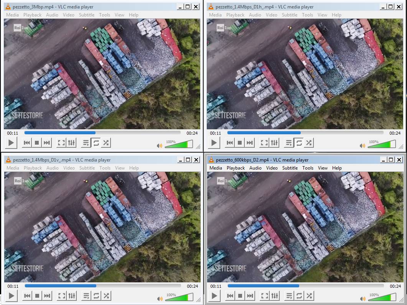Viewport: 407px width, 305px height.
Task: Mute audio in pezzetto_1.4Mbps_D1v_ window
Action: tap(160, 299)
